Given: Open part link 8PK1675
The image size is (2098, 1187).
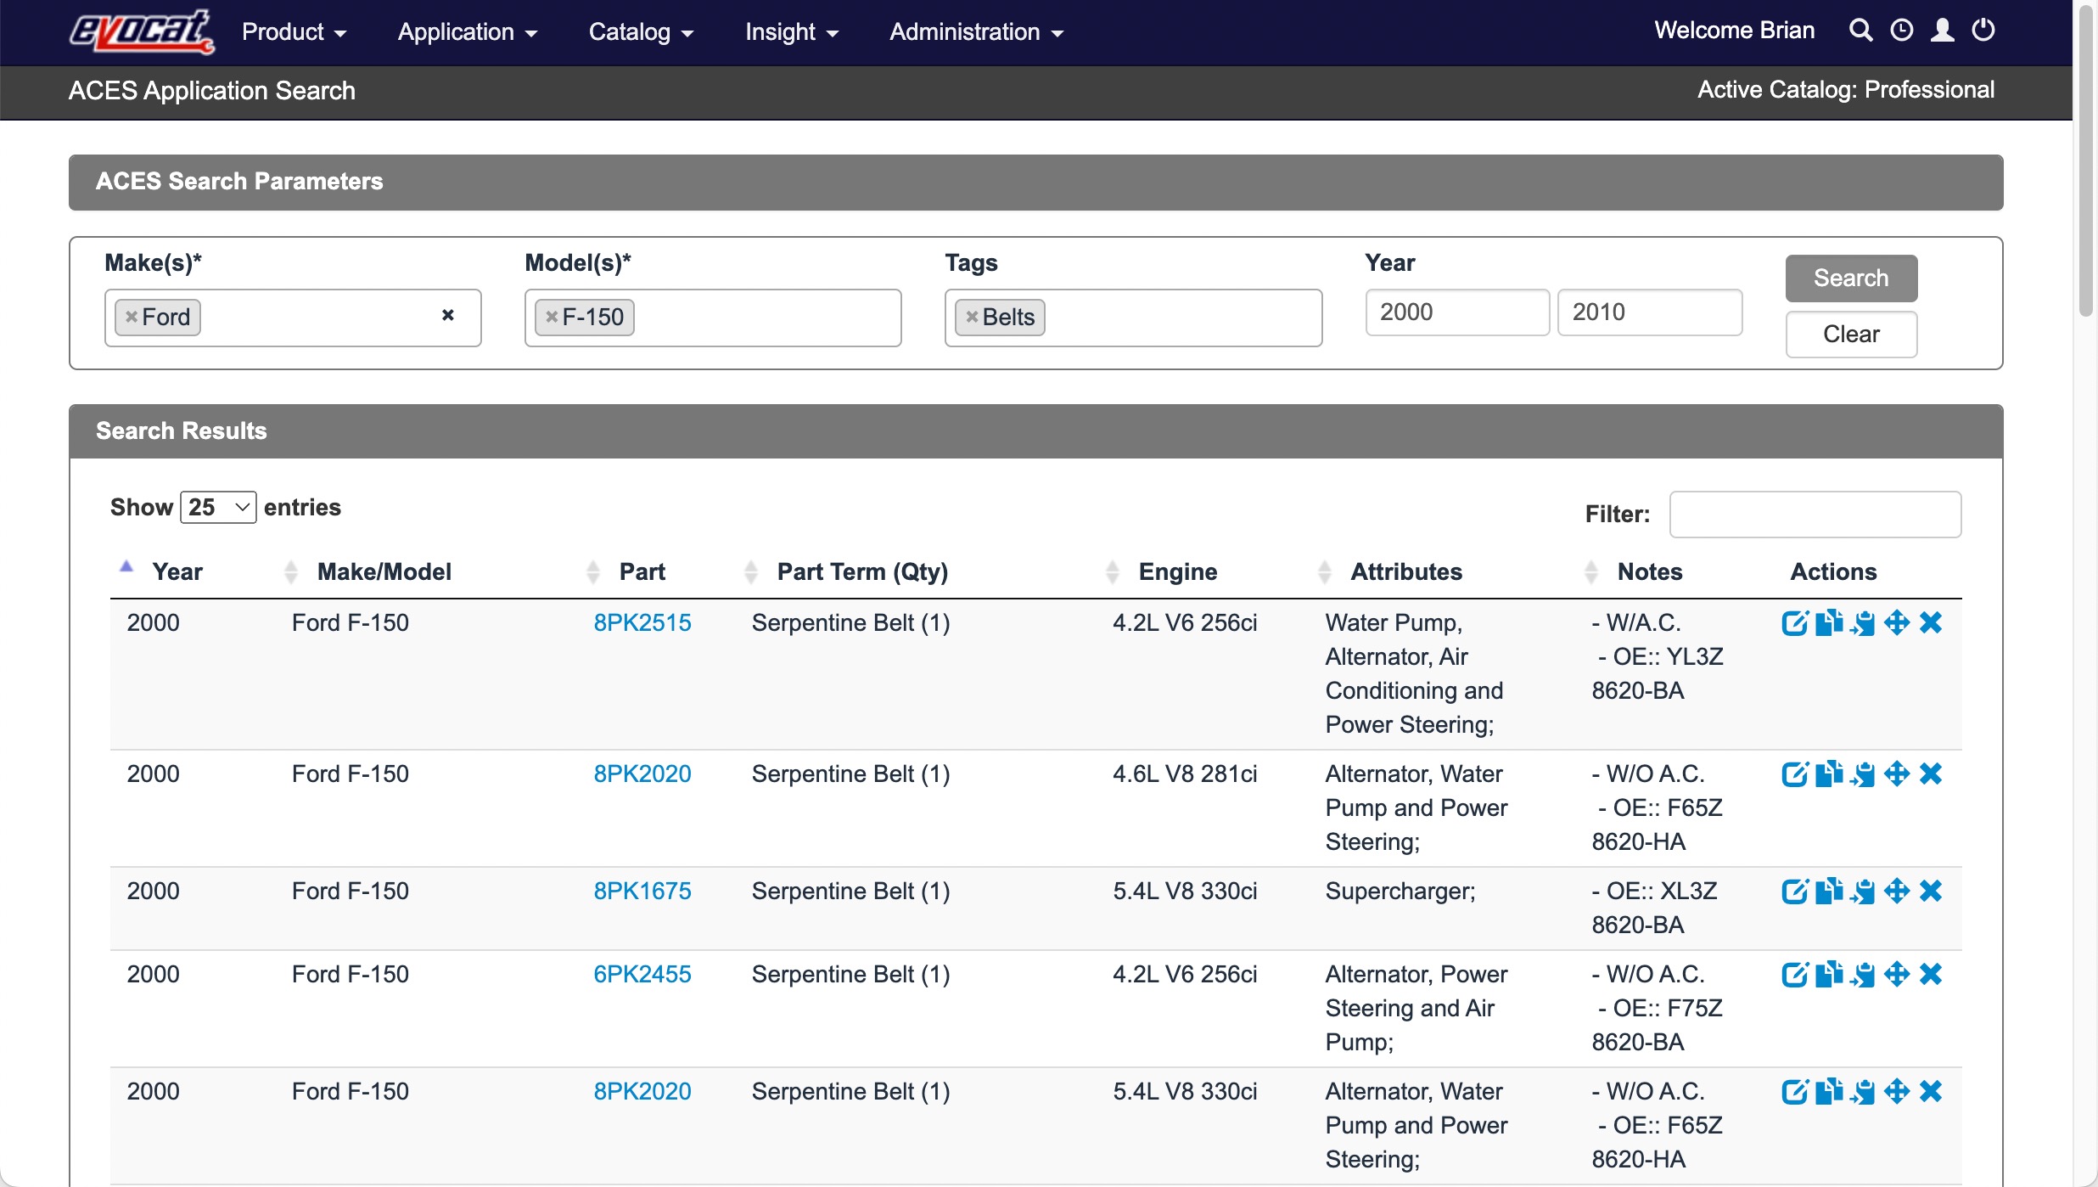Looking at the screenshot, I should (642, 891).
